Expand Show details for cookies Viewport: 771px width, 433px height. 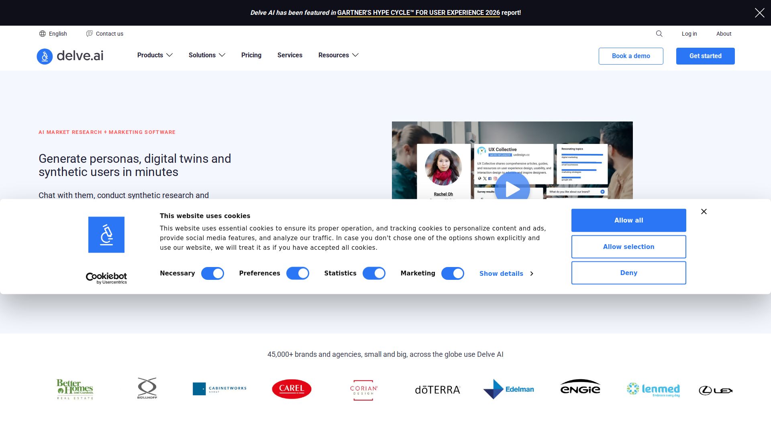[x=506, y=273]
